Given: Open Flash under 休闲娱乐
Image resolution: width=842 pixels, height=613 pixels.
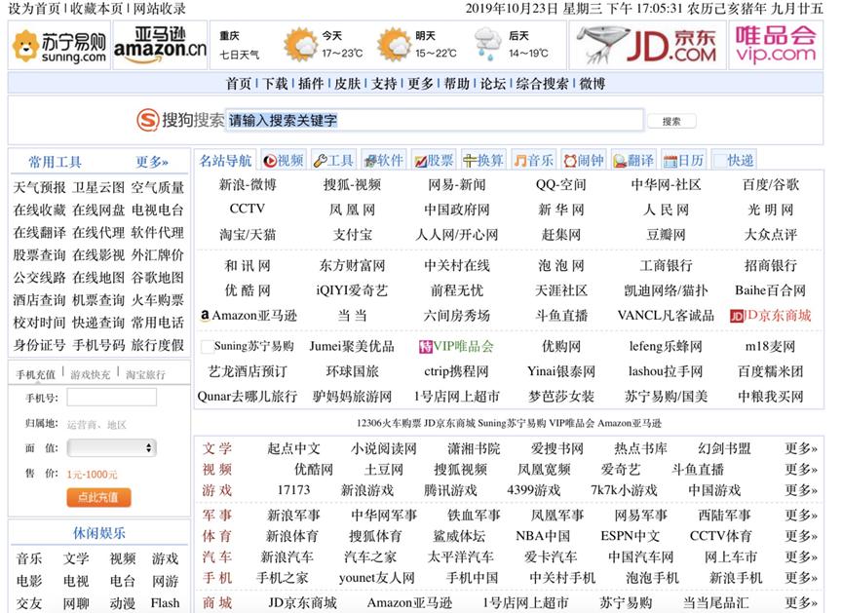Looking at the screenshot, I should pos(165,603).
